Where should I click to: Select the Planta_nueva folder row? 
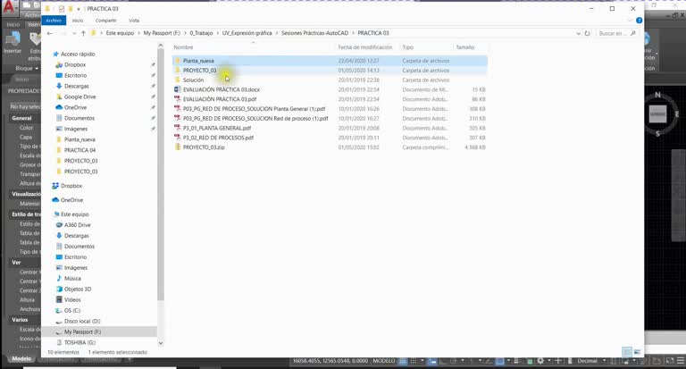[x=330, y=61]
